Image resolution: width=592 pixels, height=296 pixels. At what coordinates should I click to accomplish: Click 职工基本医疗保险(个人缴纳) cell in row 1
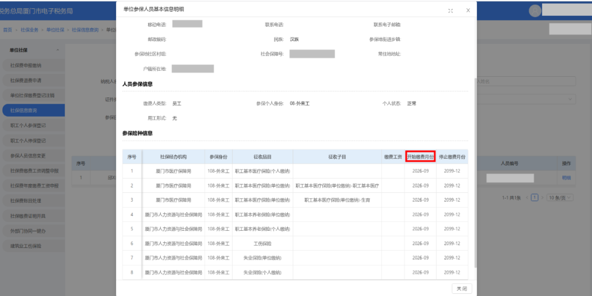point(263,171)
